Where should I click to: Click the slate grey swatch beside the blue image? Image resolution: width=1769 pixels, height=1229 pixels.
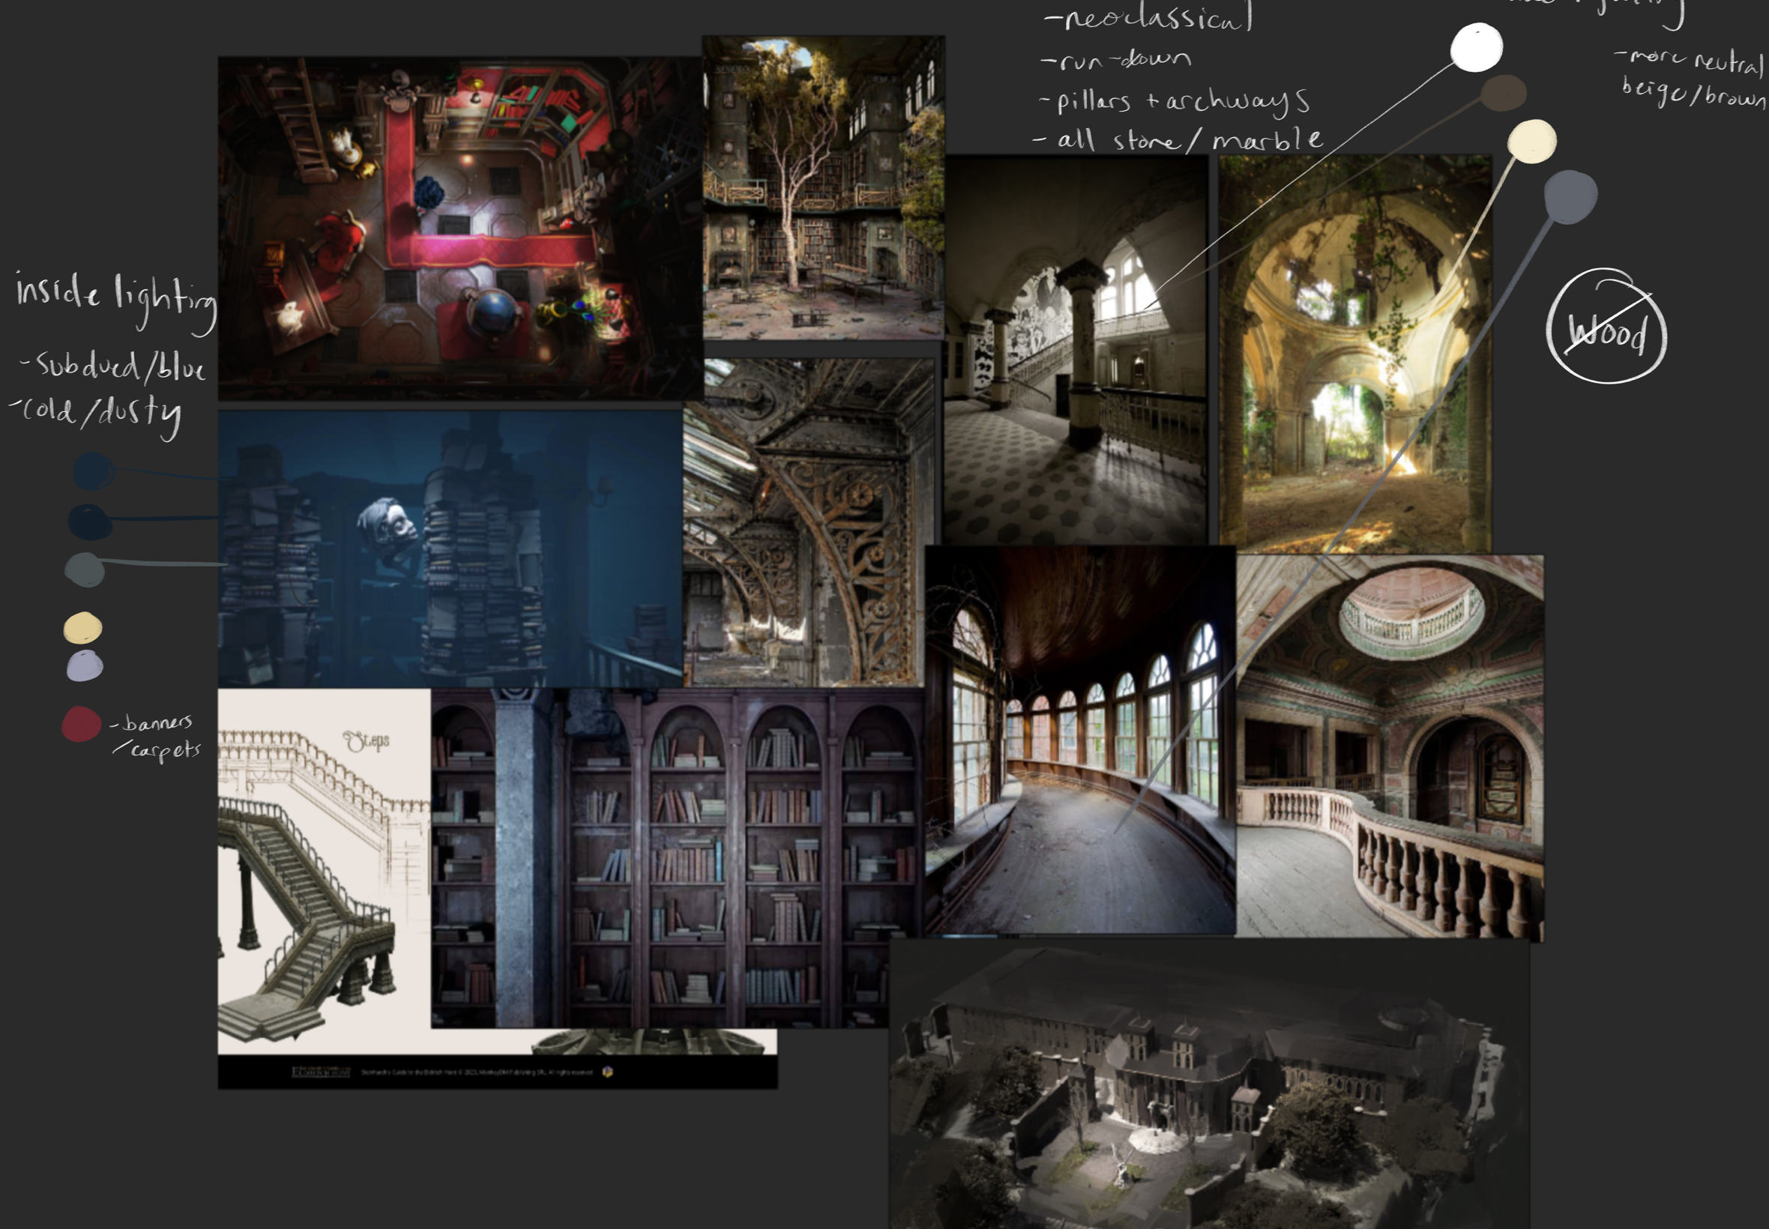85,570
